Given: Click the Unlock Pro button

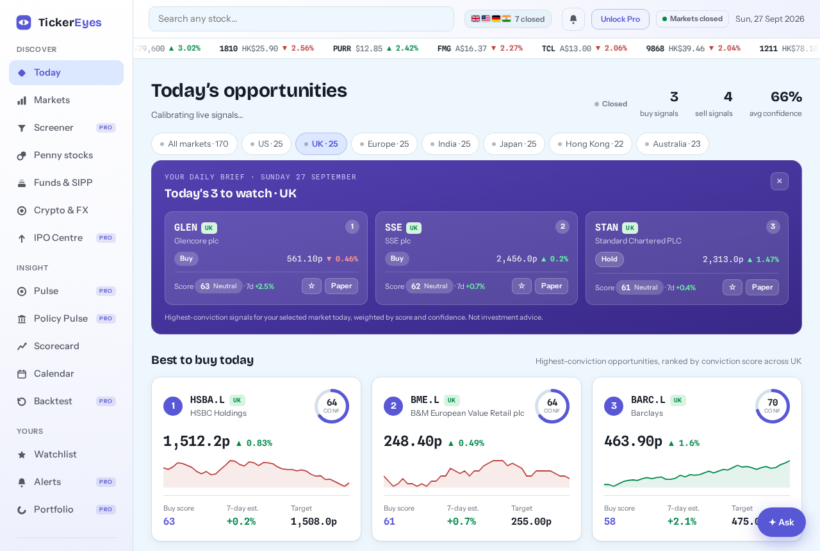Looking at the screenshot, I should (x=620, y=19).
